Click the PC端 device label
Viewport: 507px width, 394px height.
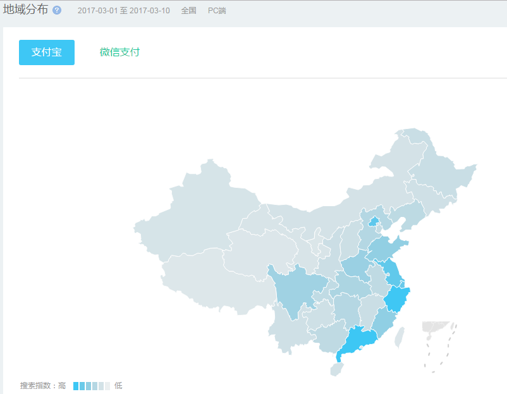(x=217, y=11)
